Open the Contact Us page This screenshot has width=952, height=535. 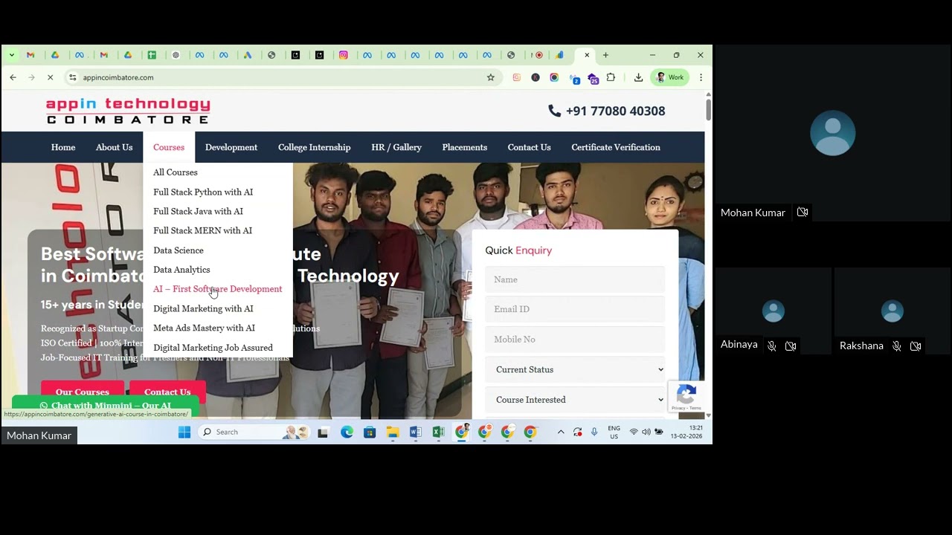click(x=530, y=147)
